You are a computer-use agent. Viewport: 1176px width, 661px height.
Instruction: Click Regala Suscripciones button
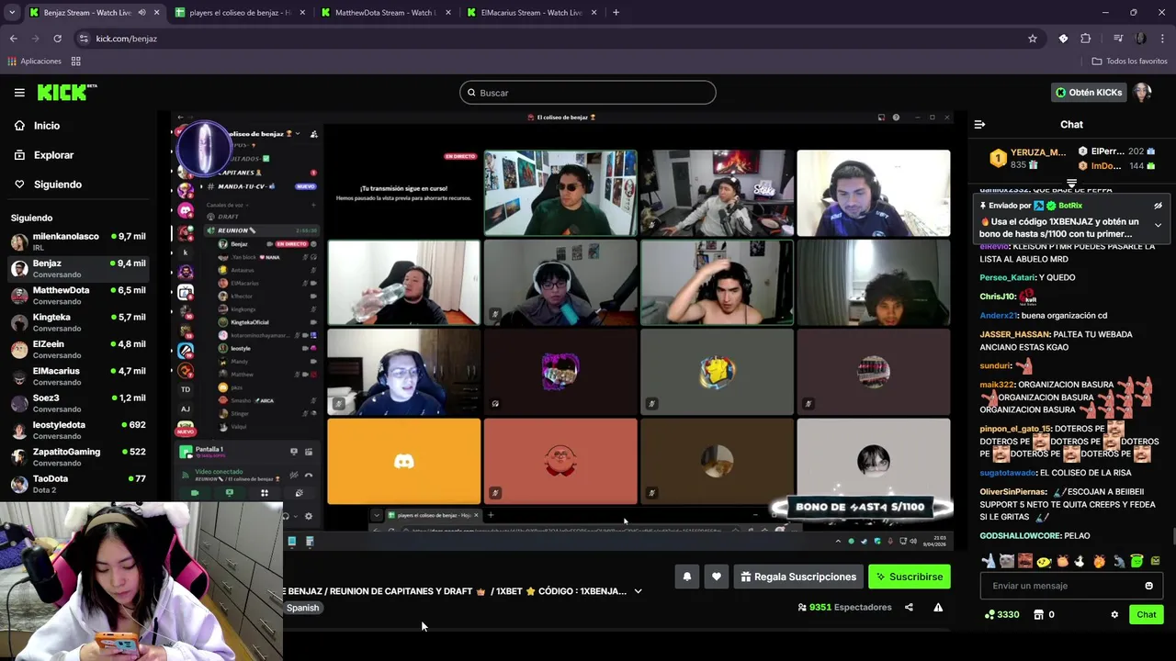tap(798, 577)
